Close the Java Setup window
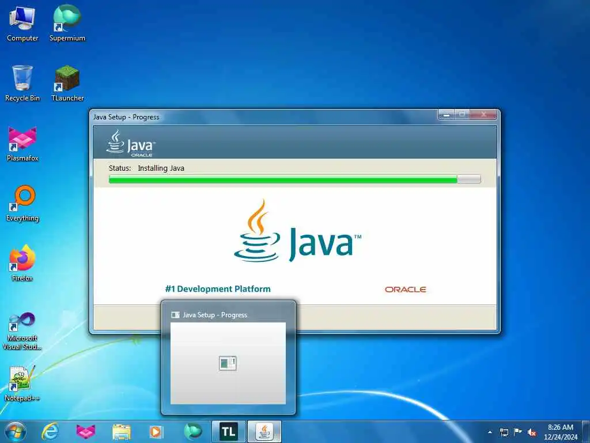 (x=483, y=115)
